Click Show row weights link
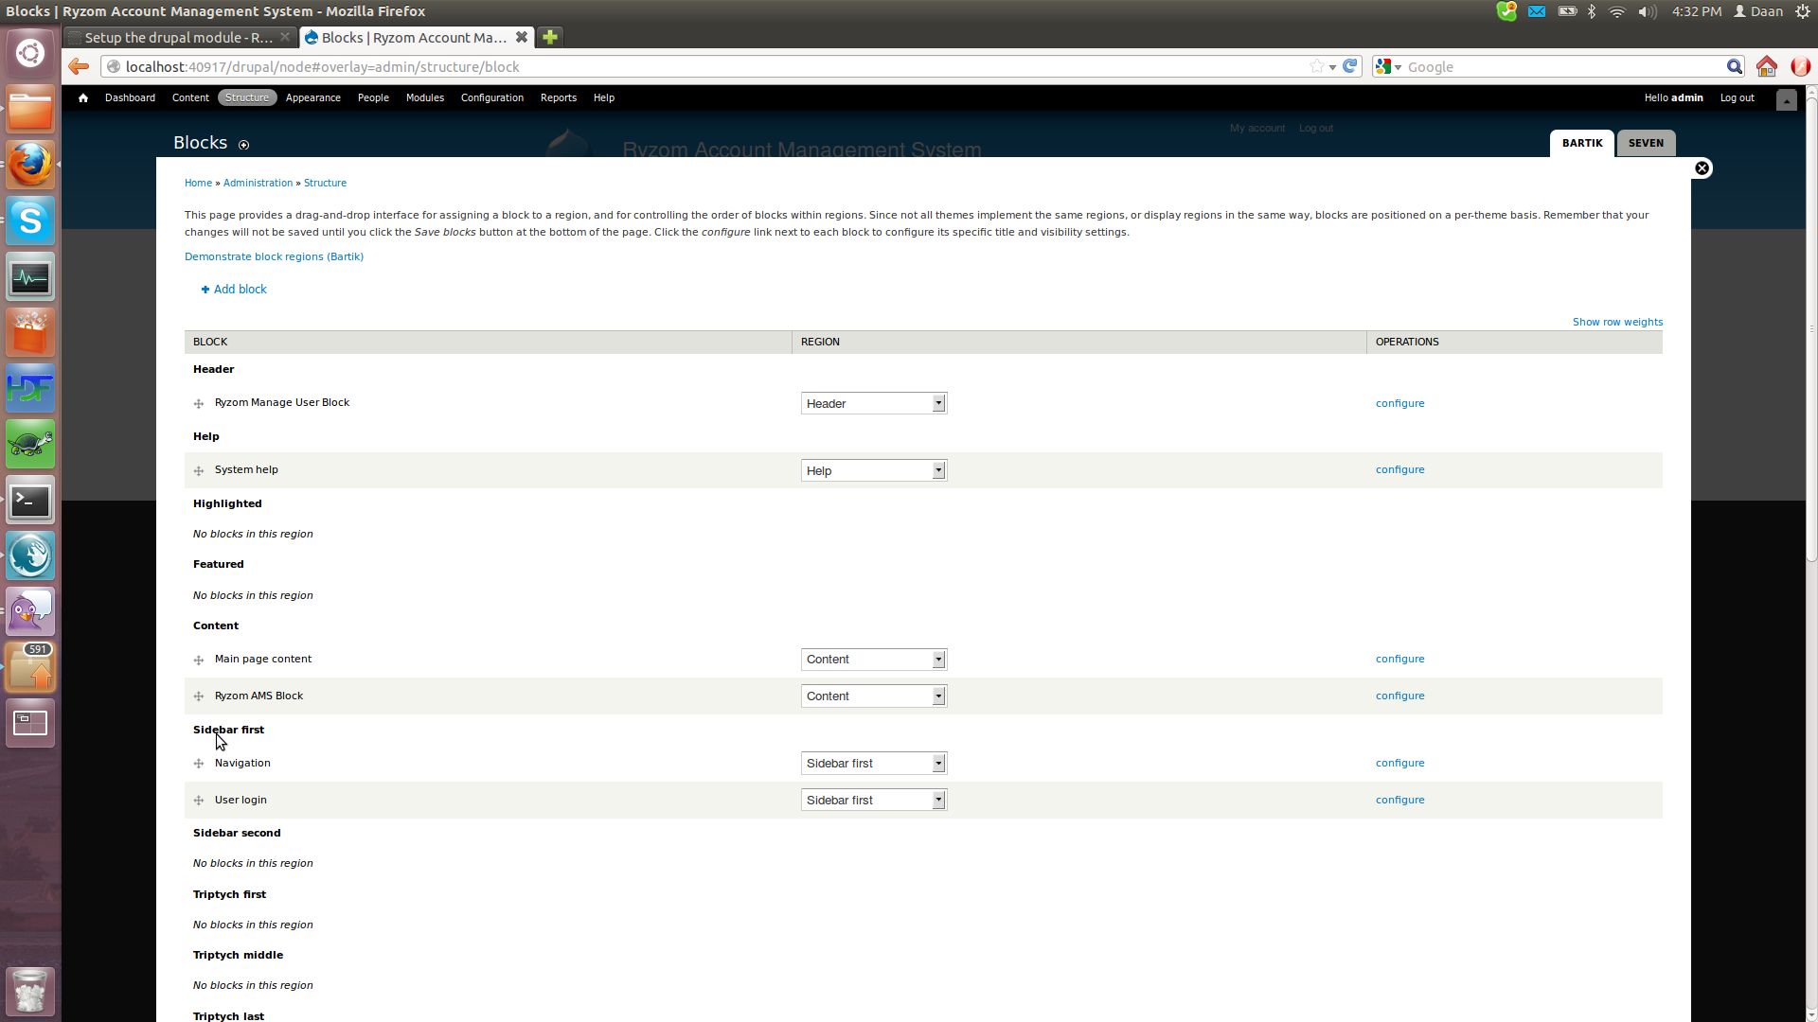Viewport: 1818px width, 1022px height. (x=1617, y=322)
